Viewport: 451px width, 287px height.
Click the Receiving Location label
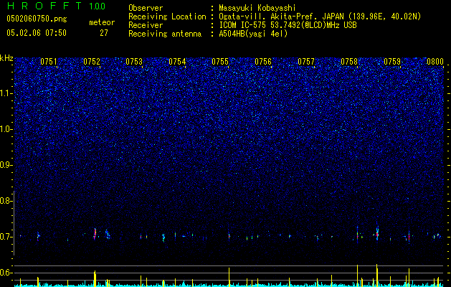point(167,17)
